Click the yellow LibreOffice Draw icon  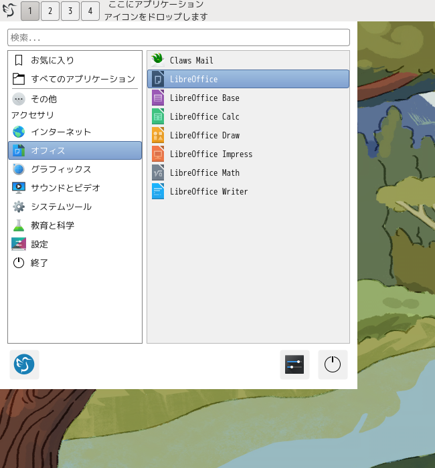click(158, 135)
